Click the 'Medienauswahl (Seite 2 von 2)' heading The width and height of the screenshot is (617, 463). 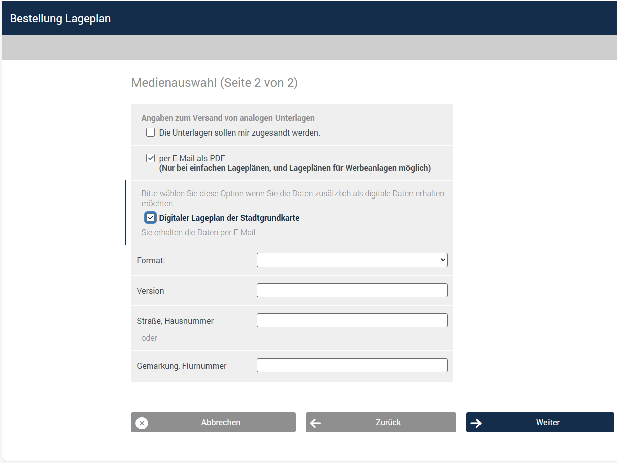pos(214,83)
